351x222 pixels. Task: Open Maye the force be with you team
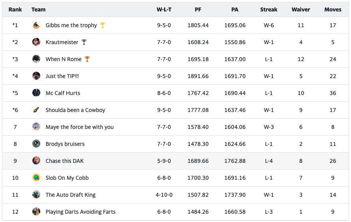pyautogui.click(x=79, y=127)
